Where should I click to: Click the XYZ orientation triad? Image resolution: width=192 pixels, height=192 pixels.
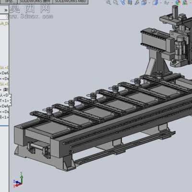(18, 180)
